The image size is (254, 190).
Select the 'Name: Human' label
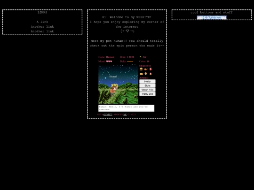pos(106,57)
